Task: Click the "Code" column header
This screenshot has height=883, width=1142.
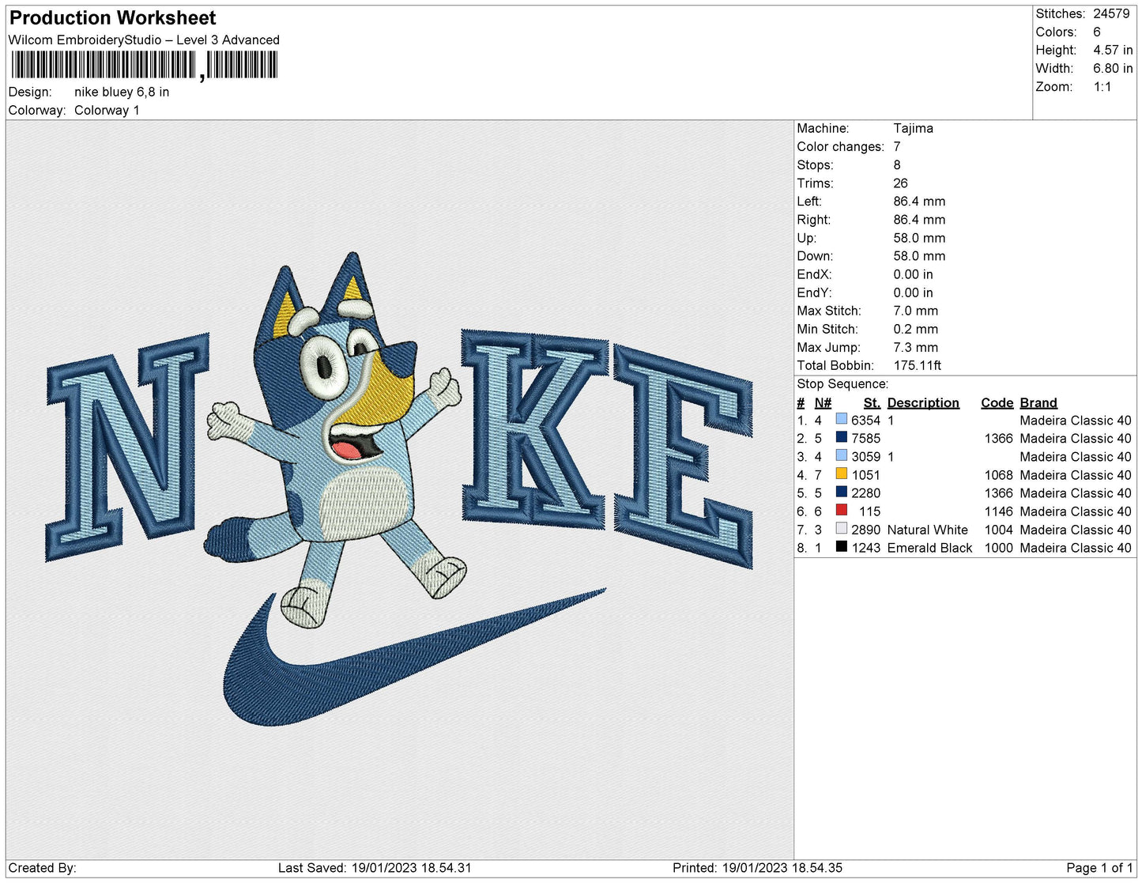Action: pos(997,402)
